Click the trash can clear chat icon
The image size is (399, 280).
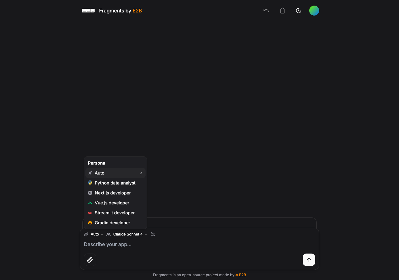(x=282, y=11)
